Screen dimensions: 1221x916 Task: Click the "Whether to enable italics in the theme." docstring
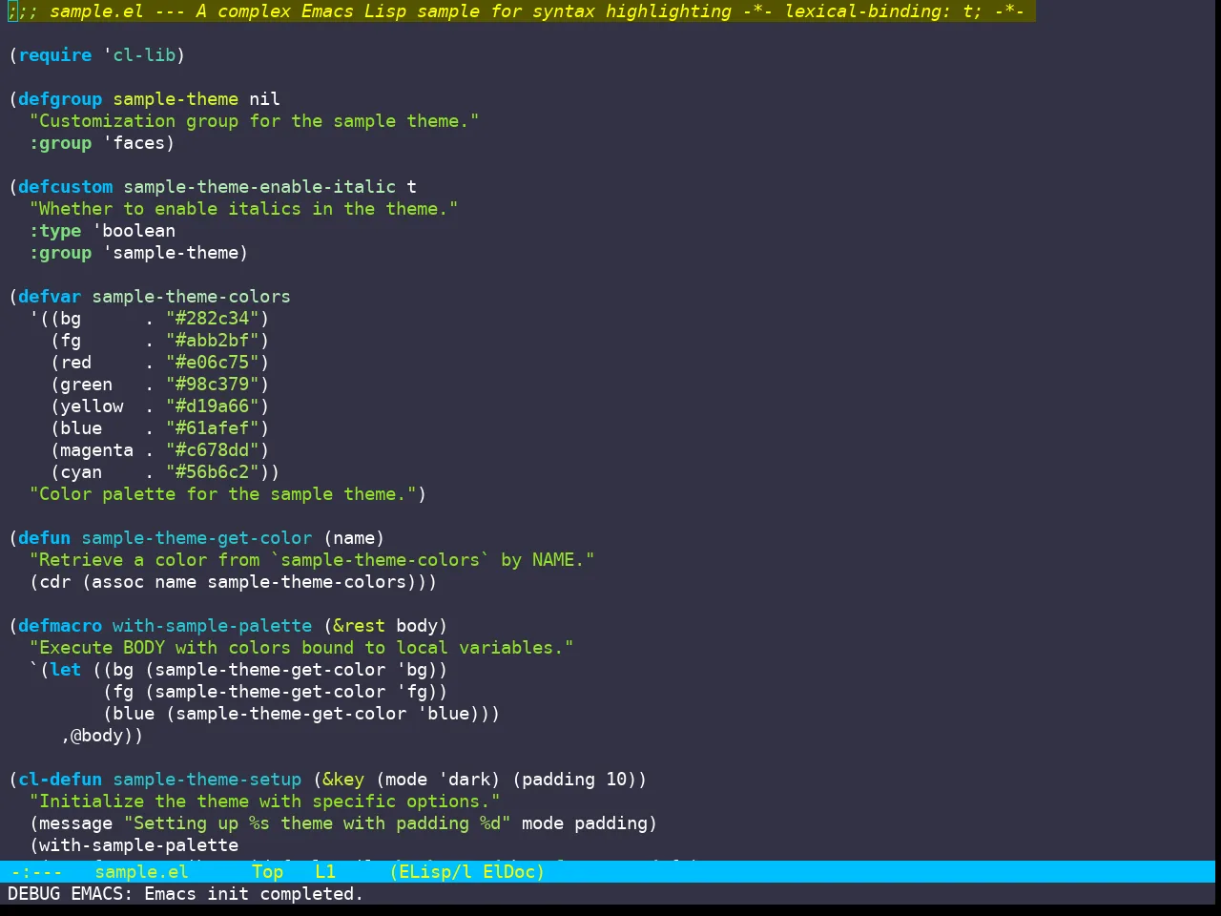coord(244,209)
